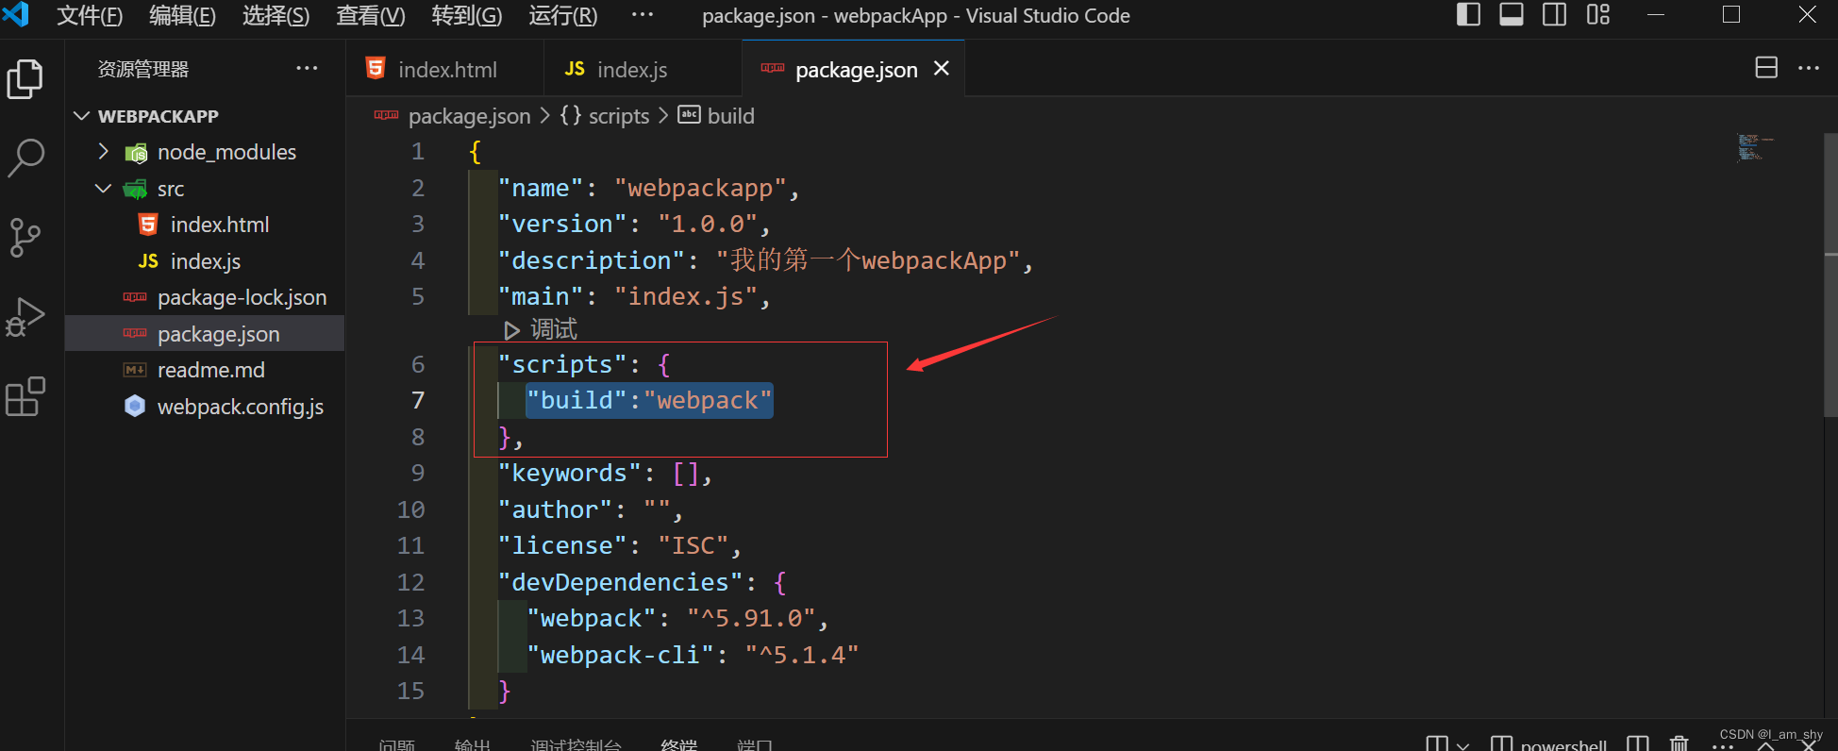
Task: Click the build symbol icon in breadcrumb
Action: coord(690,115)
